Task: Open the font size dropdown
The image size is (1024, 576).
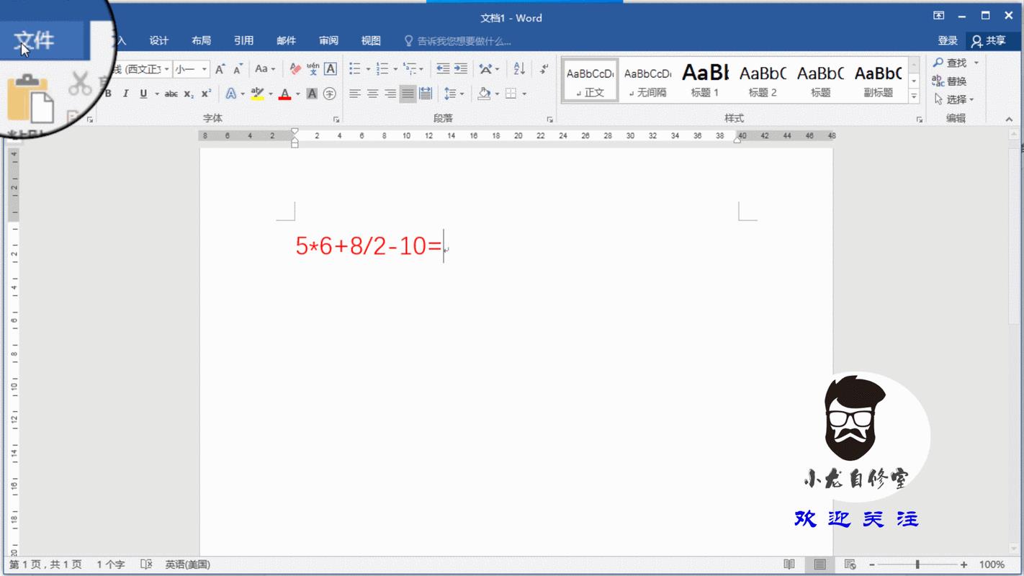Action: pyautogui.click(x=205, y=69)
